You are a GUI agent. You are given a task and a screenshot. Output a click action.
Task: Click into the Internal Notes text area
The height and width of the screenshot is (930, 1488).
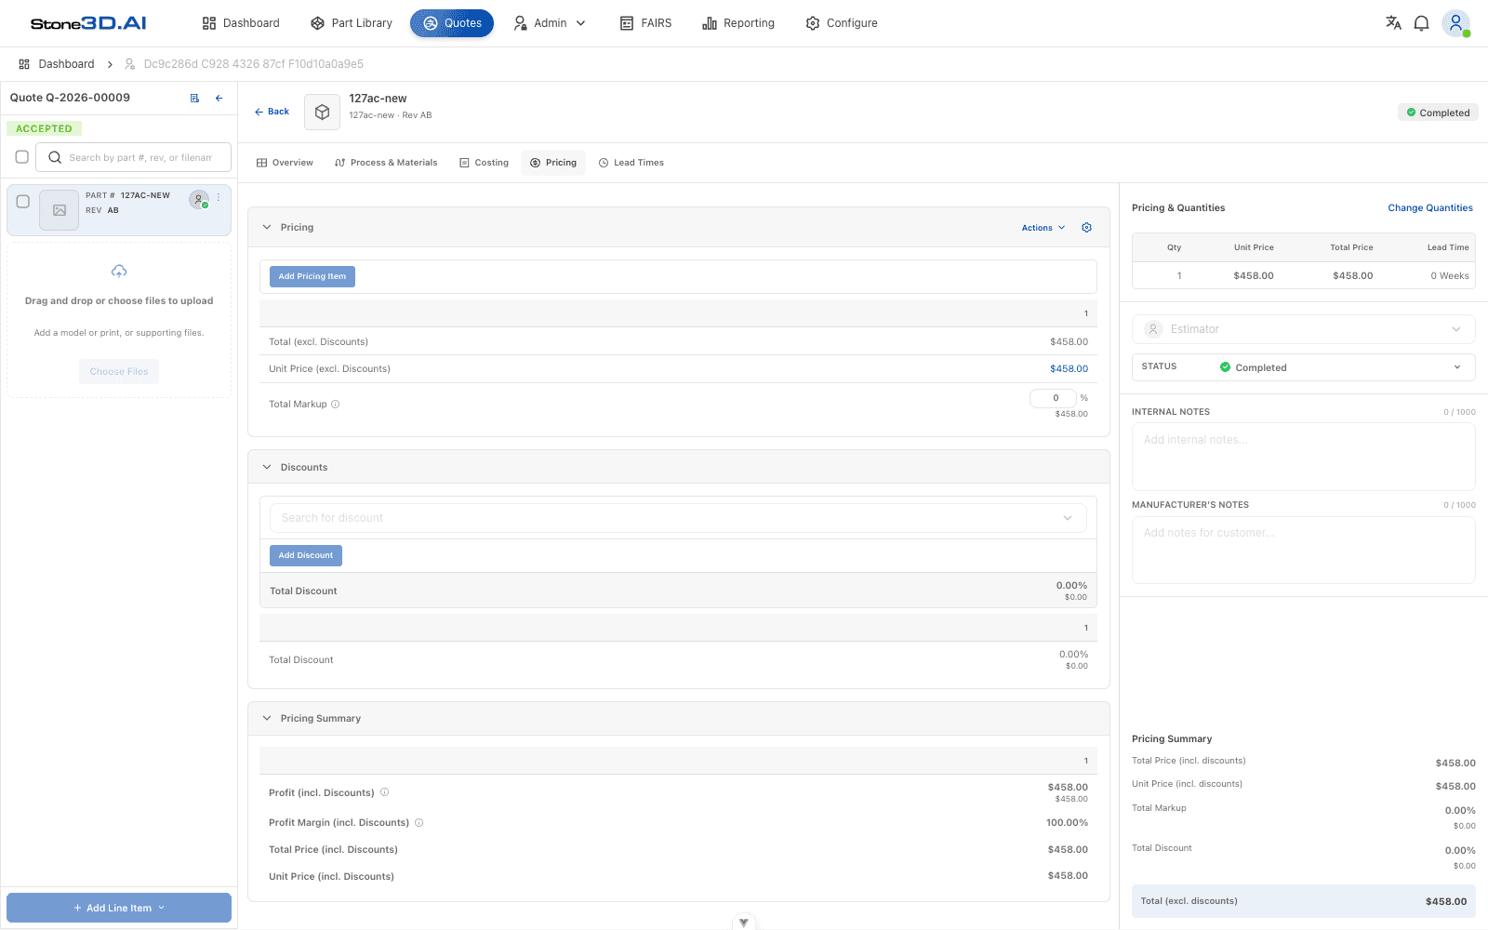1303,457
